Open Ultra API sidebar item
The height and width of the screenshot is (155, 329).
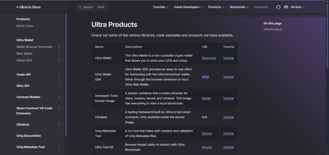coord(23,86)
